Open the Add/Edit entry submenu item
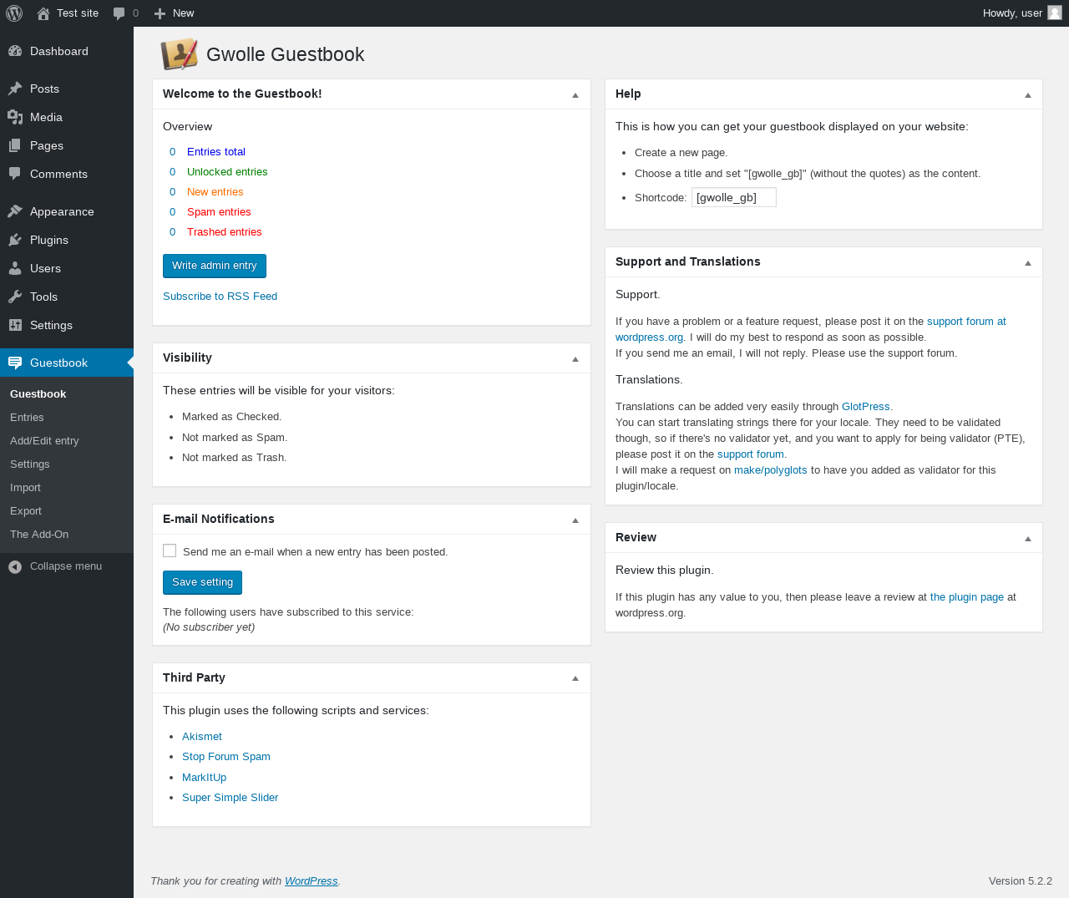 point(44,441)
